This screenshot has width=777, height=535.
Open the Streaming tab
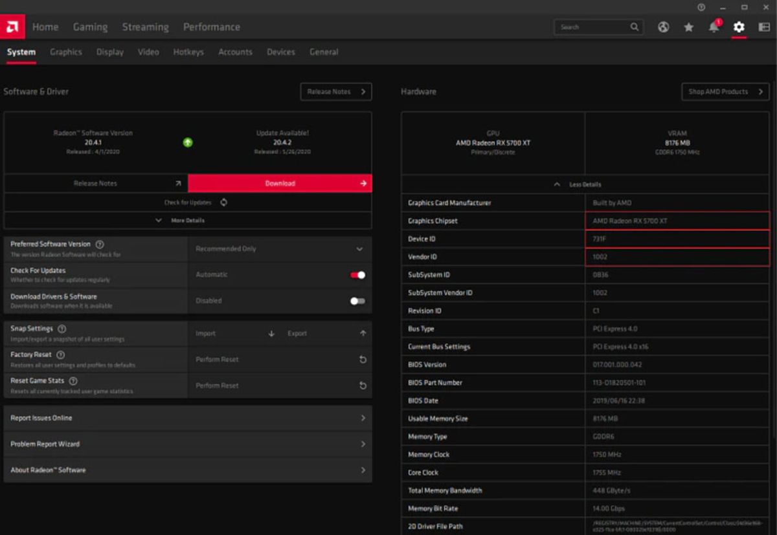click(145, 27)
